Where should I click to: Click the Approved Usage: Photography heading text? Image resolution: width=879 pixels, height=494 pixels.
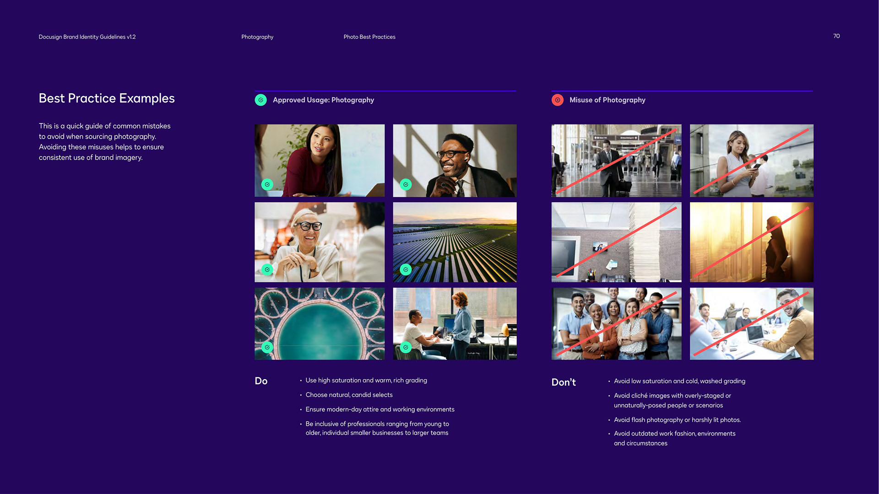pos(323,100)
